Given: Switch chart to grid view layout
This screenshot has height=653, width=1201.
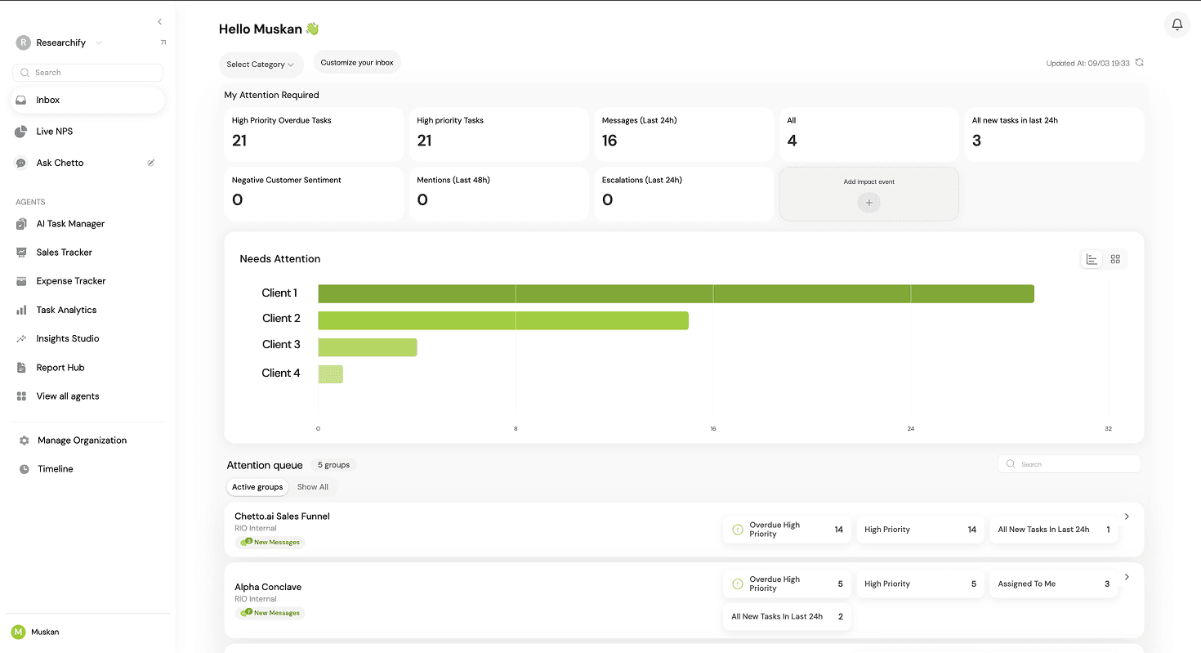Looking at the screenshot, I should tap(1115, 258).
